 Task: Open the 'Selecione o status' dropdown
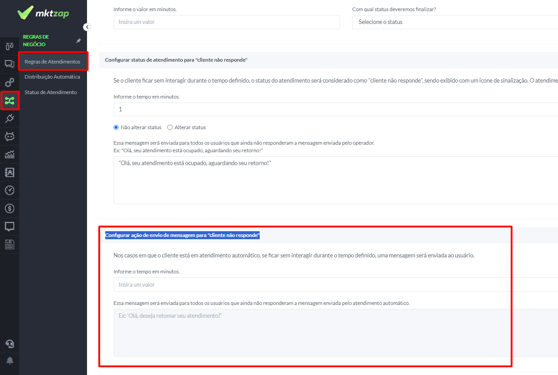pyautogui.click(x=455, y=22)
